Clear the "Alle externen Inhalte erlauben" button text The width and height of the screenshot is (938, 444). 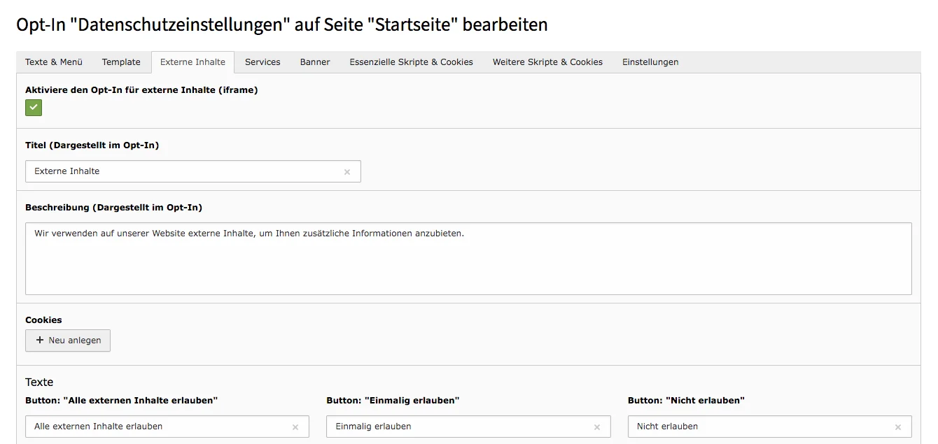[296, 427]
